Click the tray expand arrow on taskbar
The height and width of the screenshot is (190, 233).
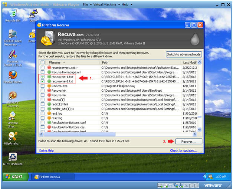coord(205,177)
